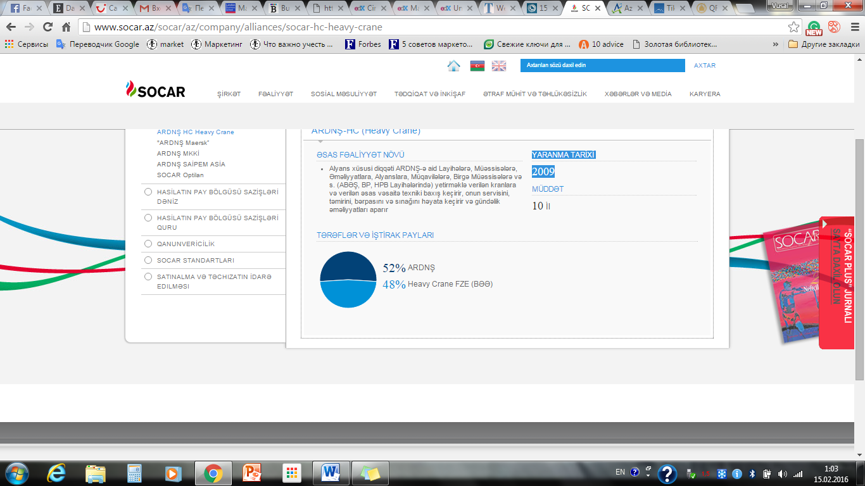Open Calculator from the taskbar
Image resolution: width=865 pixels, height=486 pixels.
[134, 473]
